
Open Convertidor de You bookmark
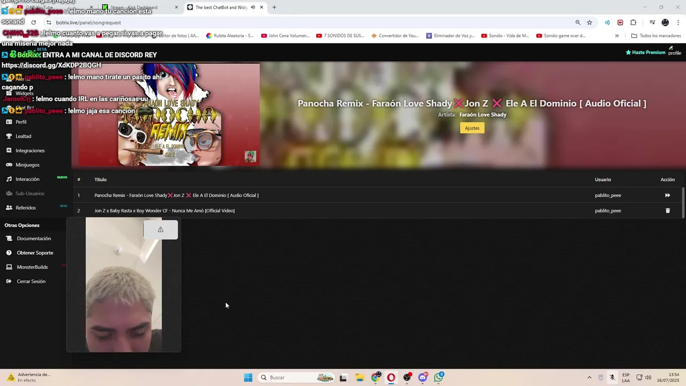396,36
